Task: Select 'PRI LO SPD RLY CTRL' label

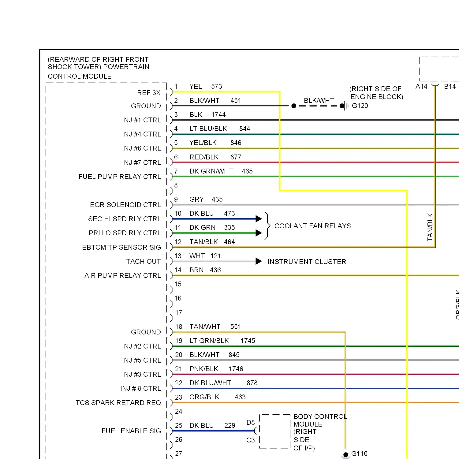Action: coord(125,233)
